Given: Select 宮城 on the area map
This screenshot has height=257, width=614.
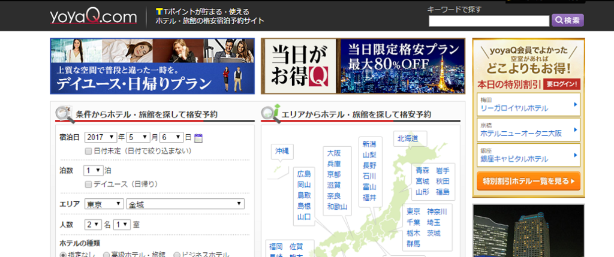Looking at the screenshot, I should tap(423, 181).
